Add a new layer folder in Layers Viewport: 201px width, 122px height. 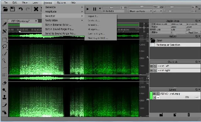point(161,114)
